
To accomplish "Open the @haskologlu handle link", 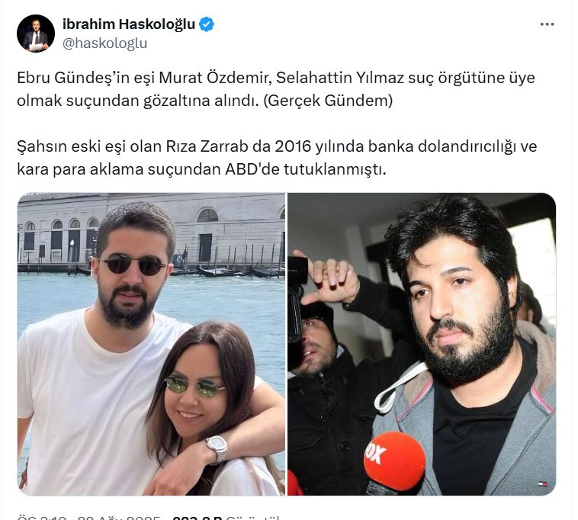I will point(104,43).
